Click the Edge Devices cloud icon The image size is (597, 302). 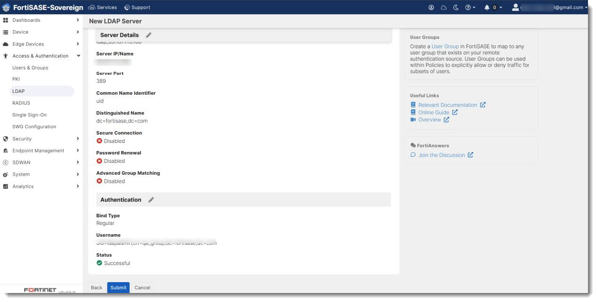pyautogui.click(x=6, y=44)
